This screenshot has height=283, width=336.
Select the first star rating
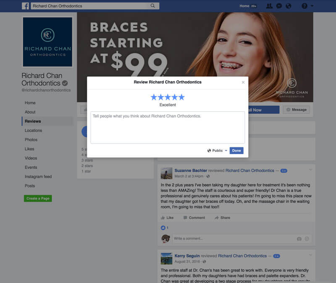(154, 97)
